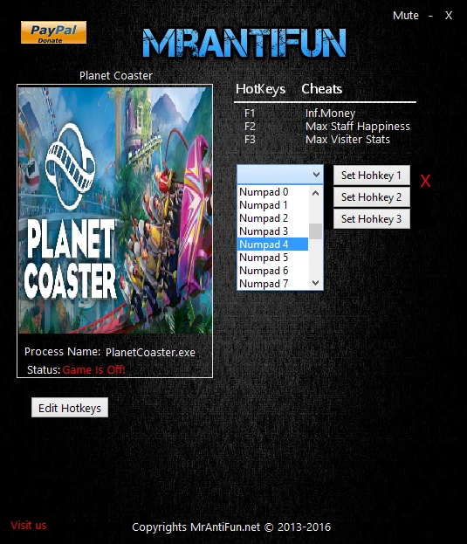Toggle the Mute option
Viewport: 467px width, 544px height.
pos(405,16)
